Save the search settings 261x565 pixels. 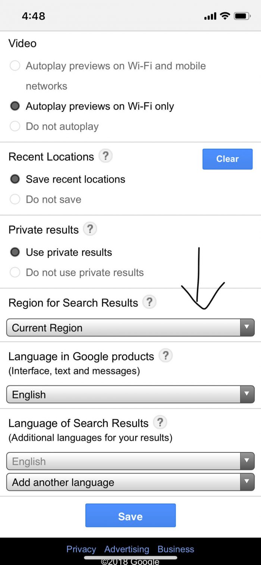pyautogui.click(x=130, y=515)
